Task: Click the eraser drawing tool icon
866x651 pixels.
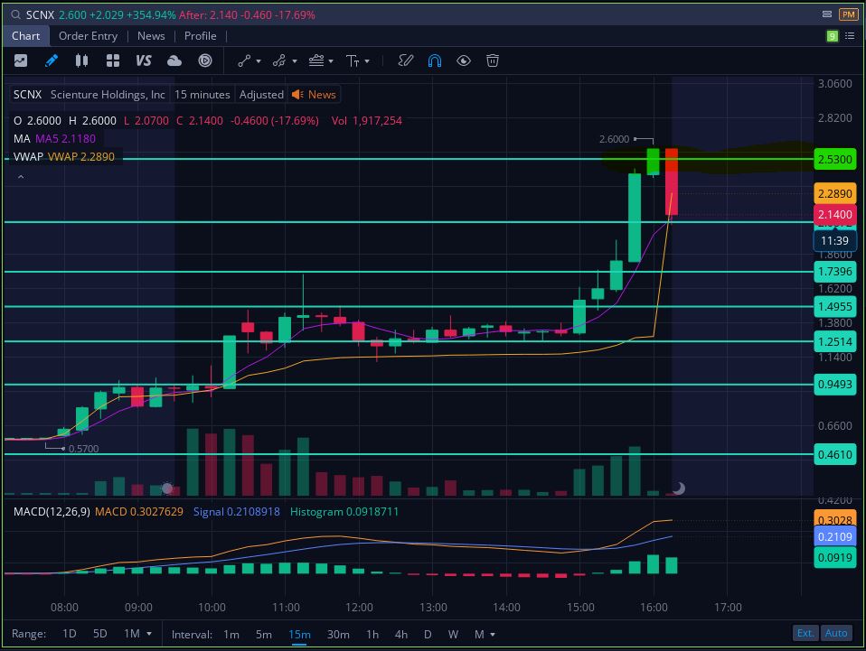Action: pyautogui.click(x=406, y=60)
